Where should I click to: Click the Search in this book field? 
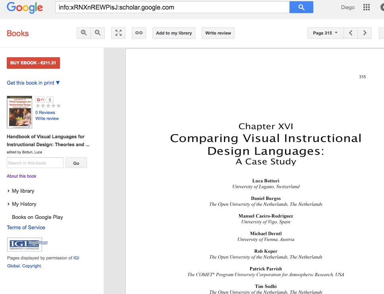coord(35,163)
